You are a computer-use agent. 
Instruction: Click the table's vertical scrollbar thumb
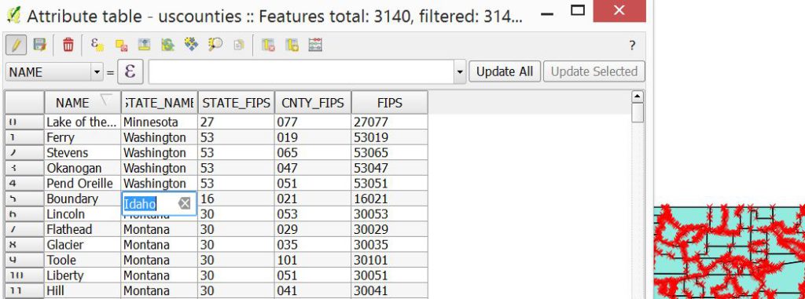point(638,113)
